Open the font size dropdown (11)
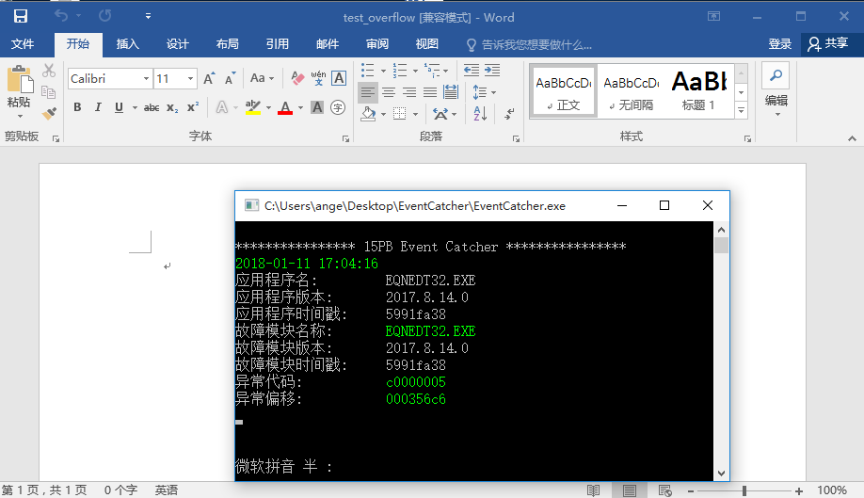The width and height of the screenshot is (864, 498). tap(190, 79)
